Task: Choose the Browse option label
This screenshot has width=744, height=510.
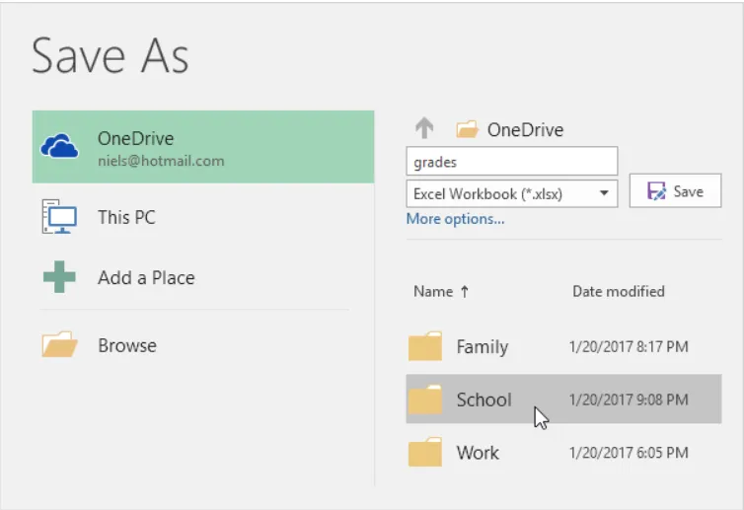Action: (x=126, y=345)
